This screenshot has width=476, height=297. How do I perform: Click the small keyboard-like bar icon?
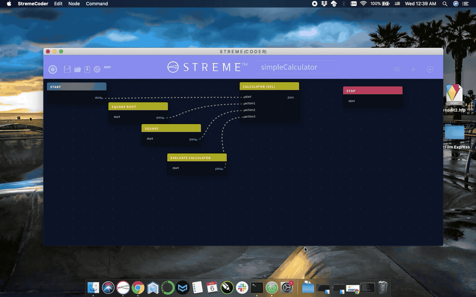(107, 67)
